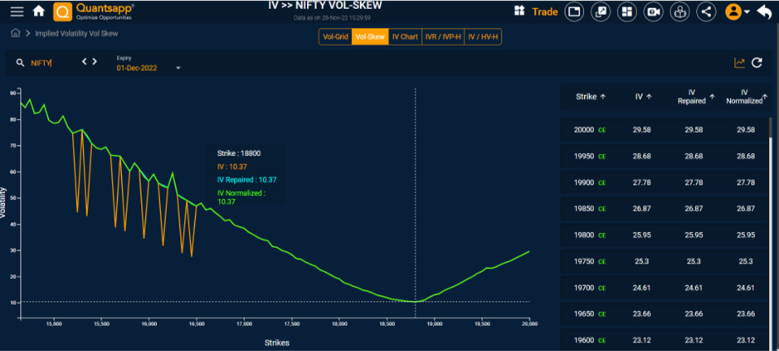Viewport: 779px width, 351px height.
Task: Refresh the vol-skew data
Action: coord(757,63)
